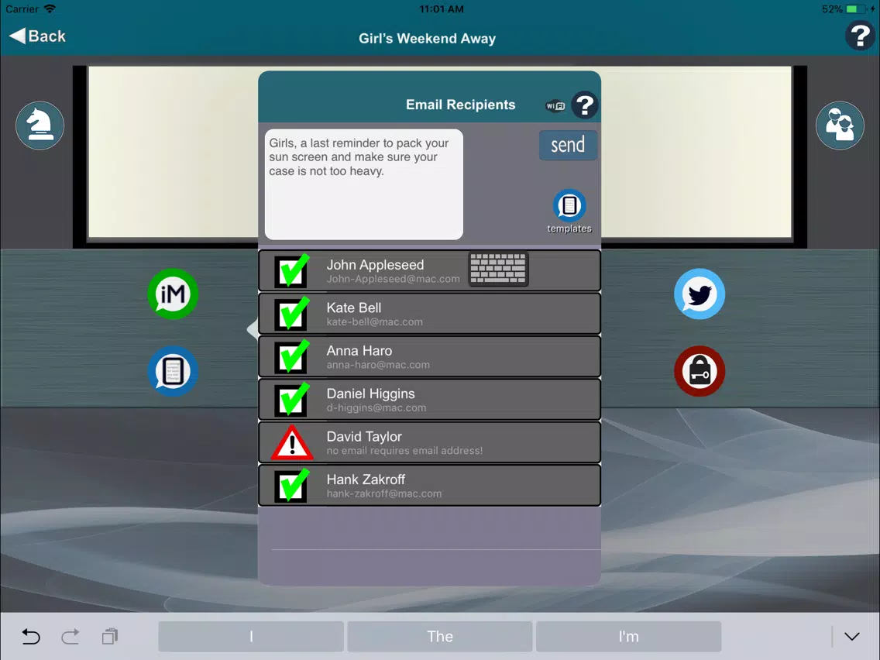Image resolution: width=880 pixels, height=660 pixels.
Task: Choose the "The" word suggestion
Action: point(440,637)
